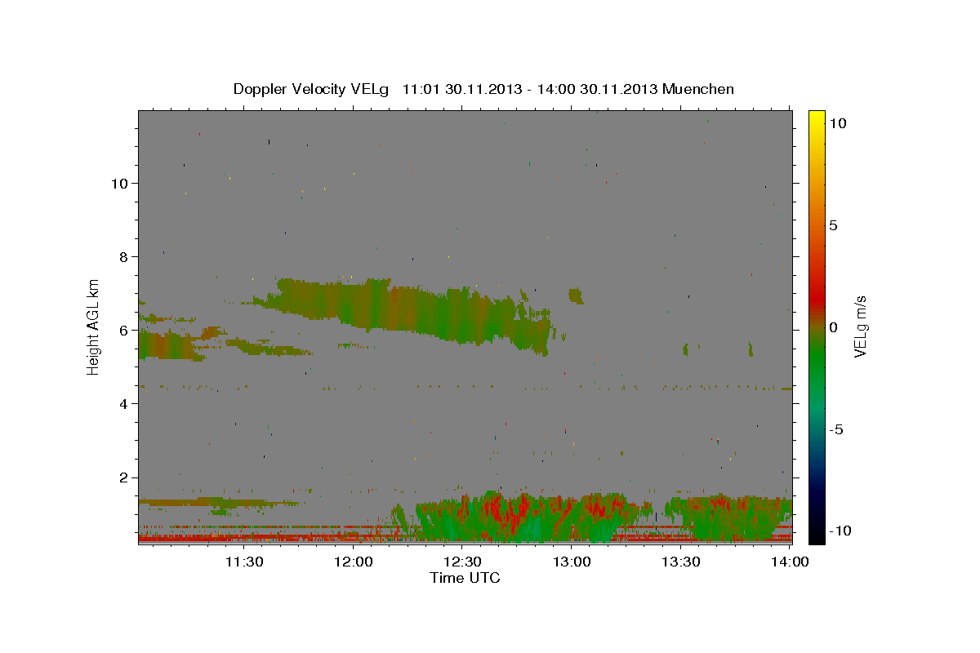
Task: Click the colorbar value -10
Action: (x=840, y=531)
